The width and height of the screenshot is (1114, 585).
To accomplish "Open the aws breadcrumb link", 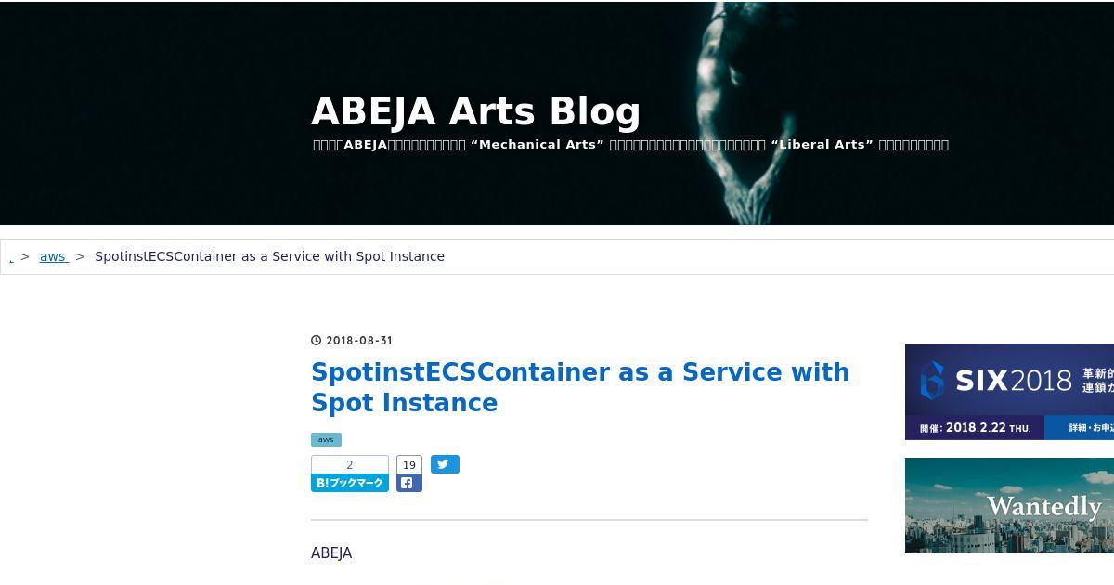I will [53, 256].
